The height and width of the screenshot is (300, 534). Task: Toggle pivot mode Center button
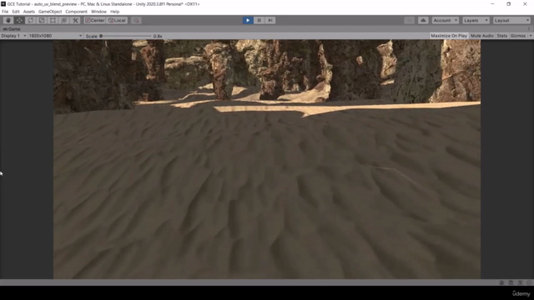[94, 20]
